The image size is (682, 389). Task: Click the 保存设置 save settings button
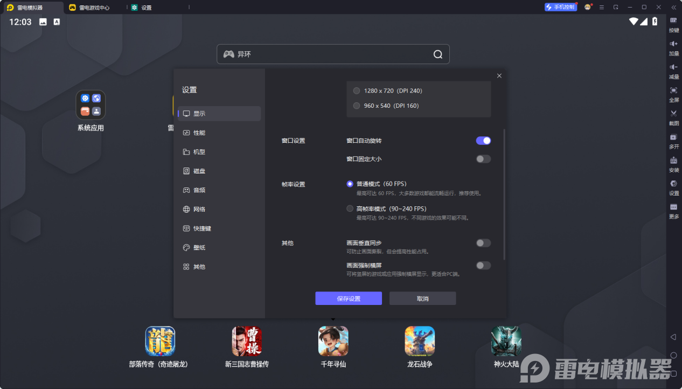coord(349,298)
